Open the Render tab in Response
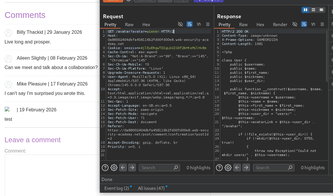 [x=280, y=25]
